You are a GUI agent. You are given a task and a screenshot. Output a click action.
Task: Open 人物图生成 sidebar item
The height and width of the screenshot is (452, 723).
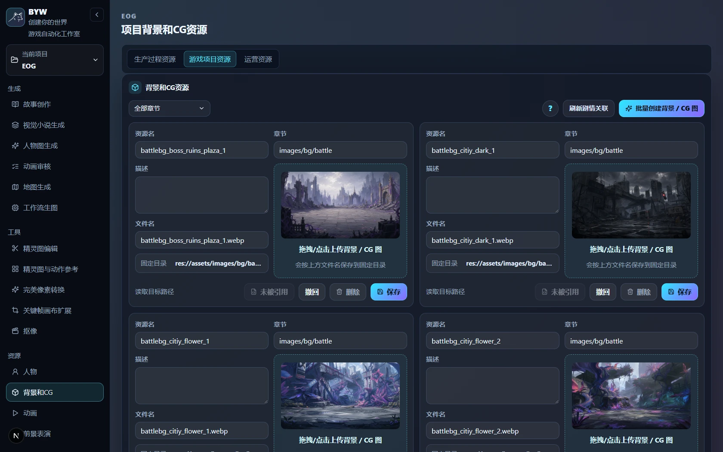tap(55, 146)
